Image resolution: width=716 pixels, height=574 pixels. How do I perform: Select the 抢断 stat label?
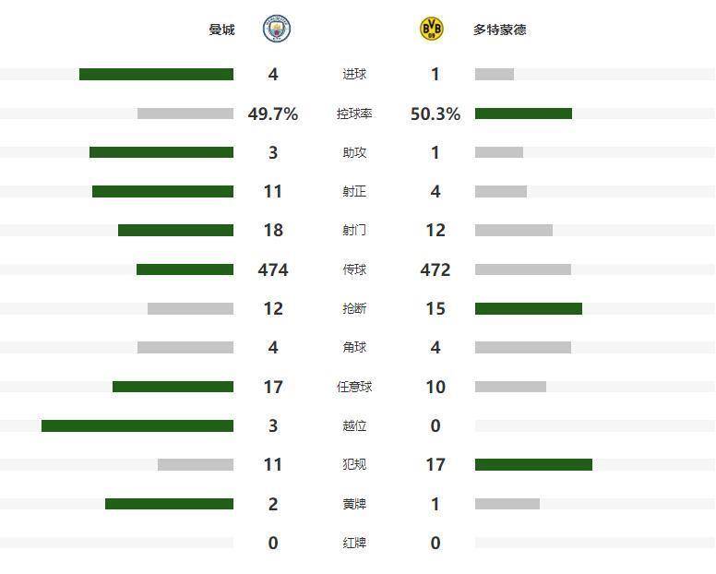[x=354, y=308]
